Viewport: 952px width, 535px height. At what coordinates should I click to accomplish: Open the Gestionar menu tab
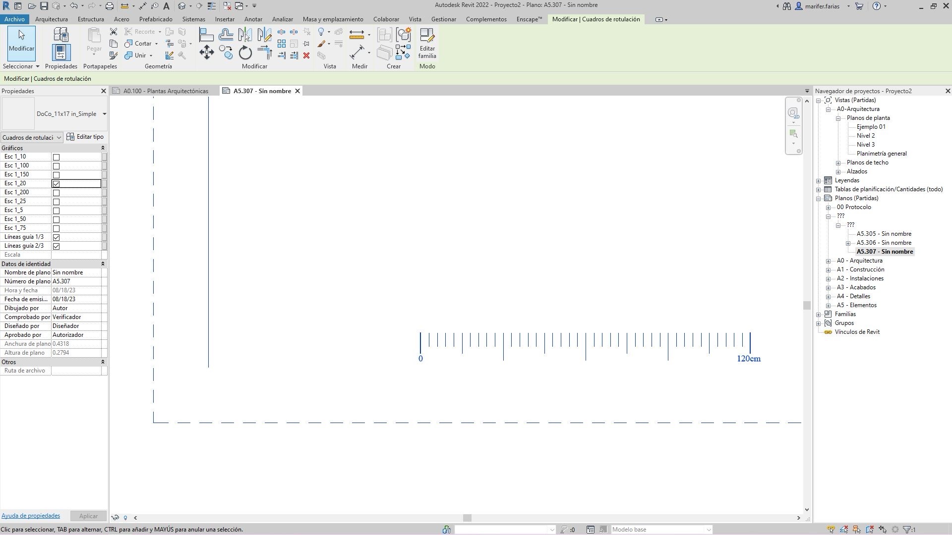tap(444, 19)
